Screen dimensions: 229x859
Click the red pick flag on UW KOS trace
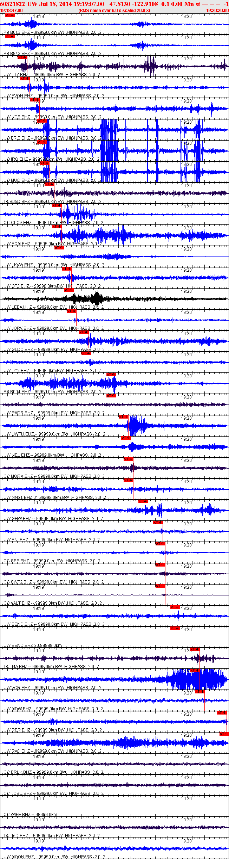point(35,100)
